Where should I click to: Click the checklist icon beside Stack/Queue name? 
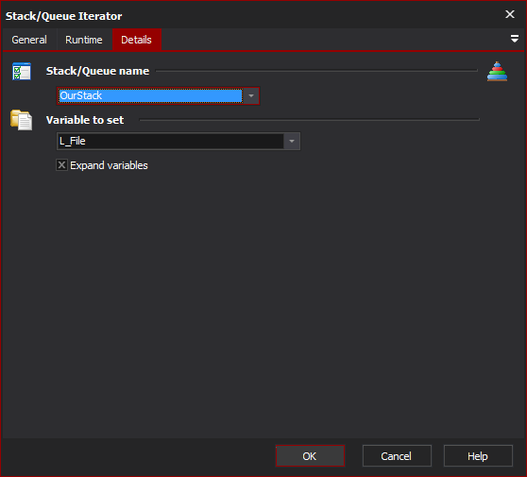pyautogui.click(x=22, y=71)
